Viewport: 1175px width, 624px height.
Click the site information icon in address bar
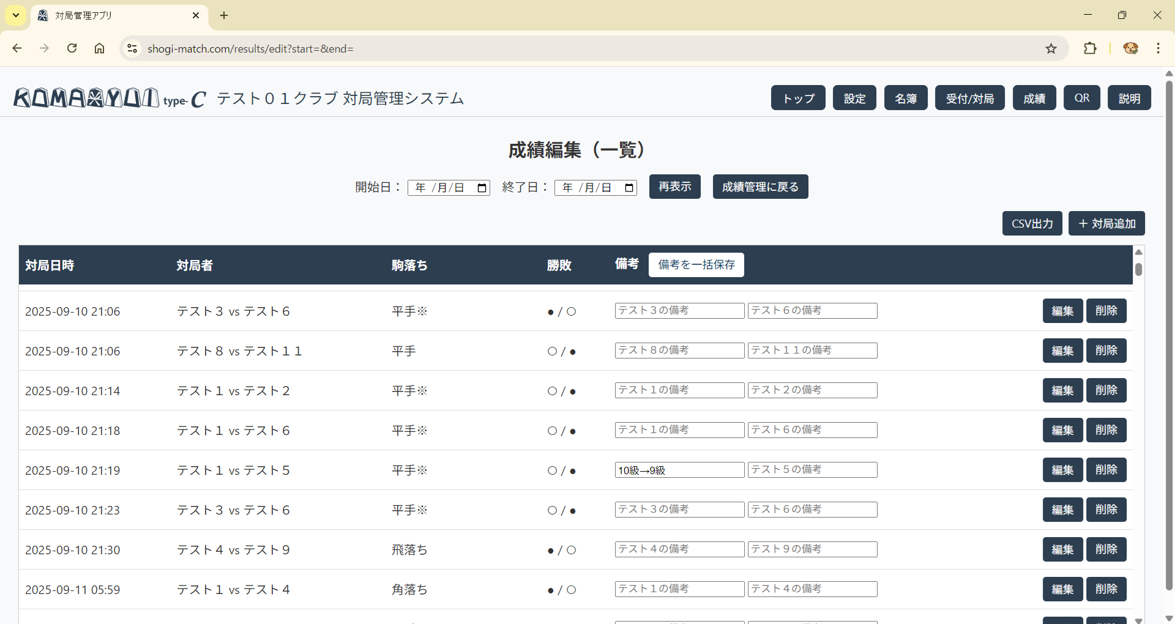pos(132,48)
